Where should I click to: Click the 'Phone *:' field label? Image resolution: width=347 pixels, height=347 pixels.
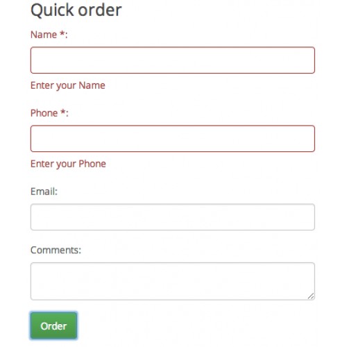point(49,113)
